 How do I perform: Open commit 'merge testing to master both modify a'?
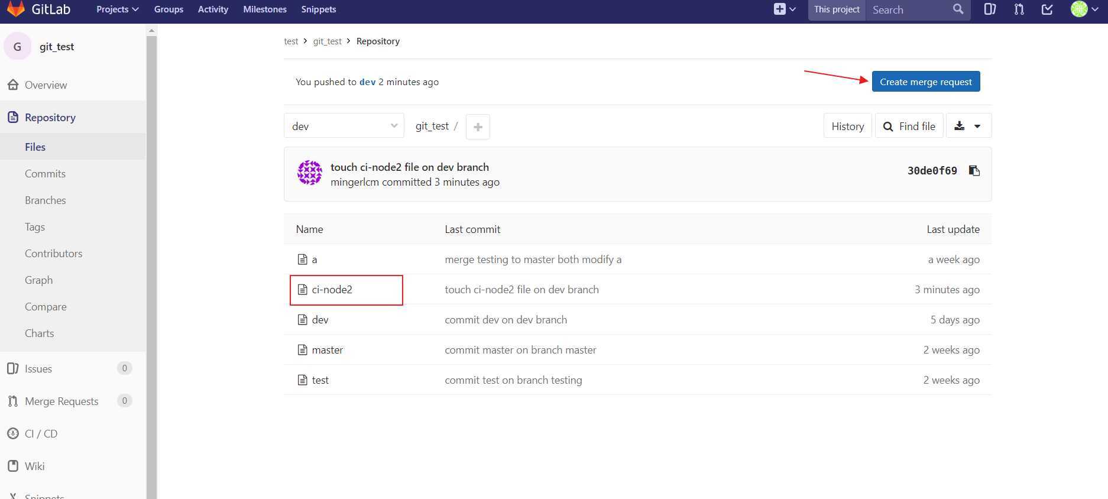click(533, 259)
